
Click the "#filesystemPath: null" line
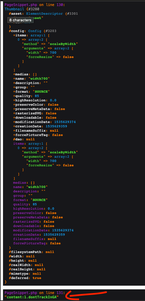[x=31, y=252]
